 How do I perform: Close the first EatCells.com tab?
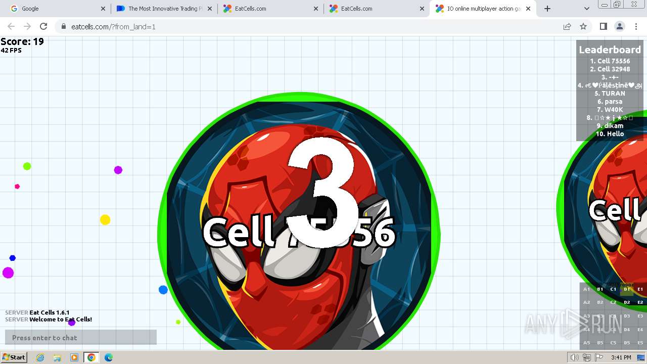[x=315, y=9]
